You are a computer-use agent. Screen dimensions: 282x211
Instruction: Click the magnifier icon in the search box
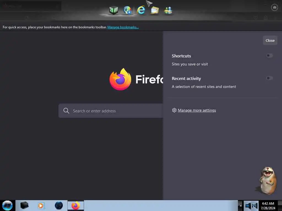click(x=66, y=111)
